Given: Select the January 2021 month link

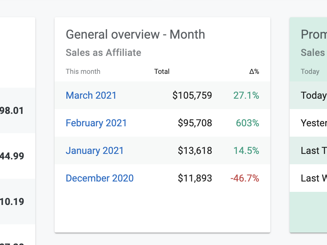Looking at the screenshot, I should [94, 150].
